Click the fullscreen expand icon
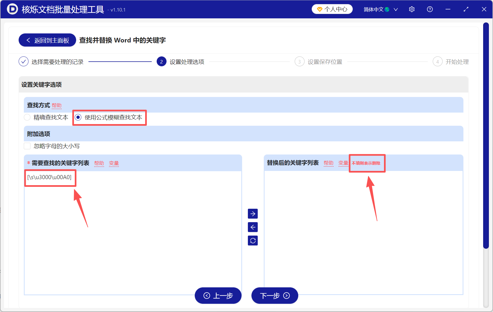Image resolution: width=493 pixels, height=312 pixels. point(466,9)
